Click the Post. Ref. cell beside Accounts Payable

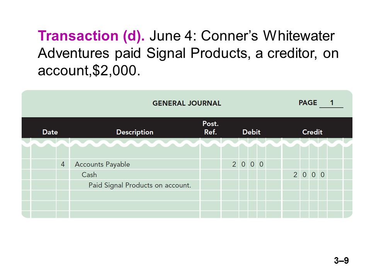211,164
